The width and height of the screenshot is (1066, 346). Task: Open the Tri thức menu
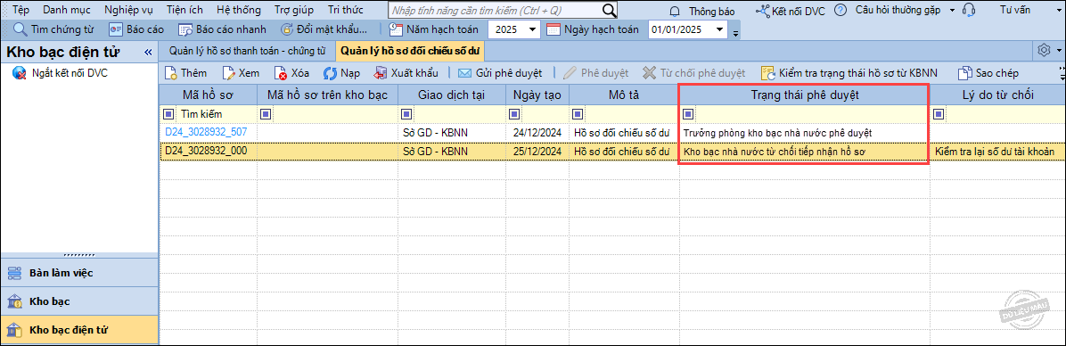tap(345, 10)
